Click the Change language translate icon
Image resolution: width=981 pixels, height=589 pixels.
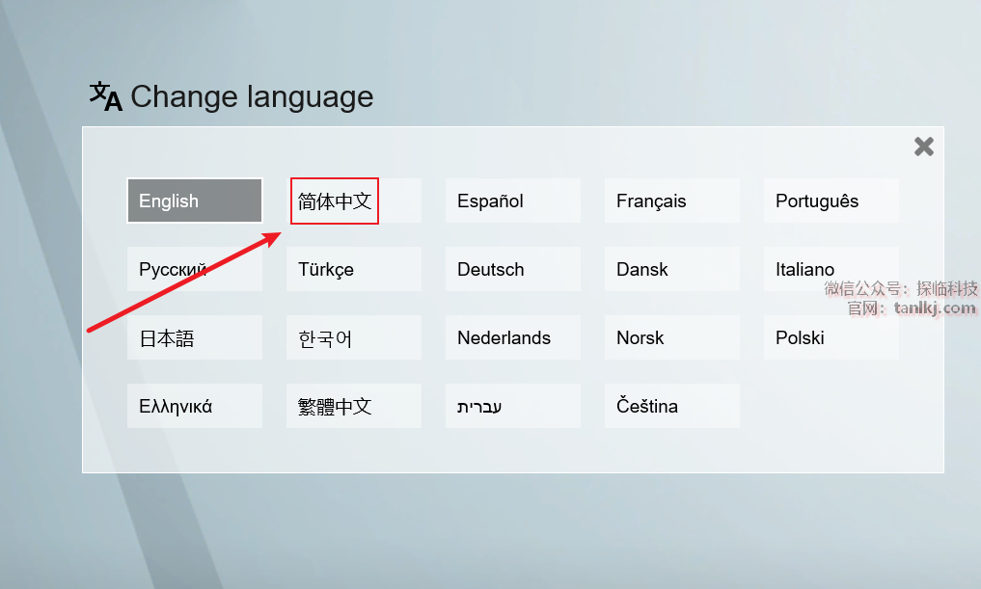point(105,96)
